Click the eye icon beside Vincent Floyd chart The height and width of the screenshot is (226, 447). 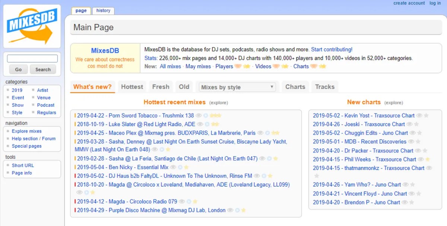(412, 194)
